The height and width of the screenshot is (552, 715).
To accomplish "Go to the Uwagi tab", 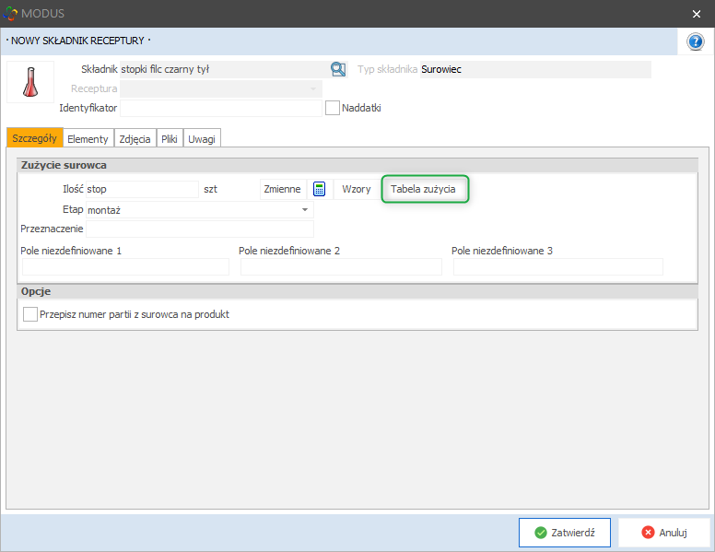I will tap(202, 138).
